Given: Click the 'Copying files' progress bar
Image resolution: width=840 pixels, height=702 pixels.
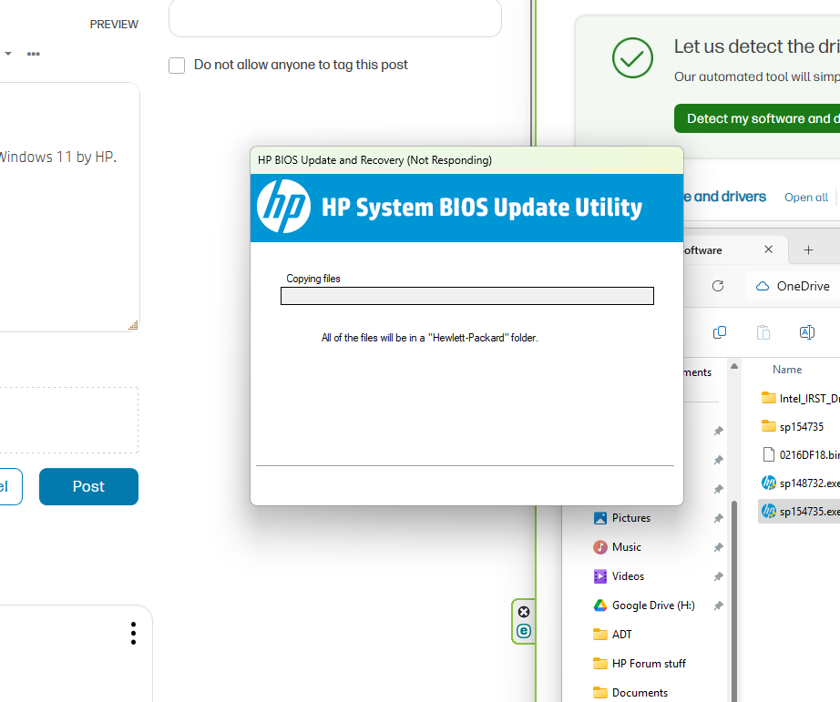Looking at the screenshot, I should pos(467,296).
